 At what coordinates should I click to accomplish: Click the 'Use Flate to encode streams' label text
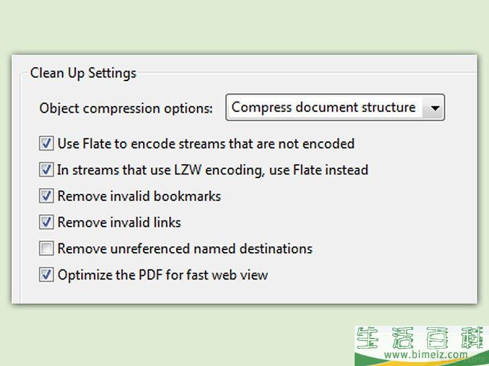pos(206,143)
